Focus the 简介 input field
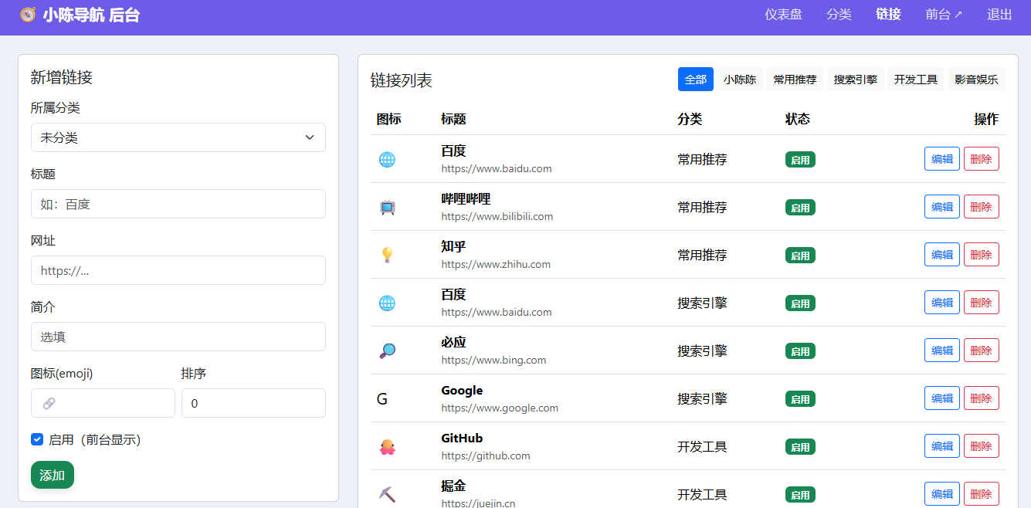 pyautogui.click(x=178, y=337)
